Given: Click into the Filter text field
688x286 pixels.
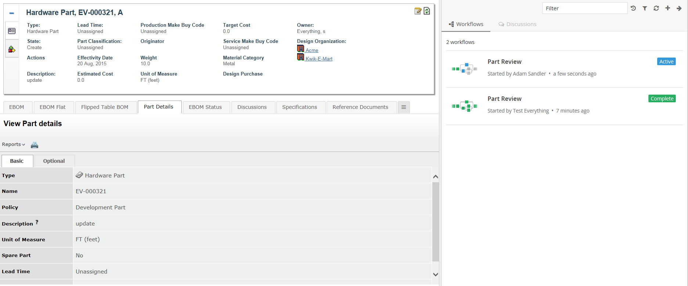Looking at the screenshot, I should point(584,8).
